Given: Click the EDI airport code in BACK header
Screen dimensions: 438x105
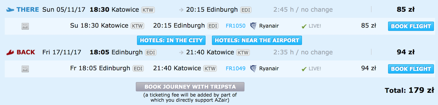Looking at the screenshot, I should (x=151, y=53).
